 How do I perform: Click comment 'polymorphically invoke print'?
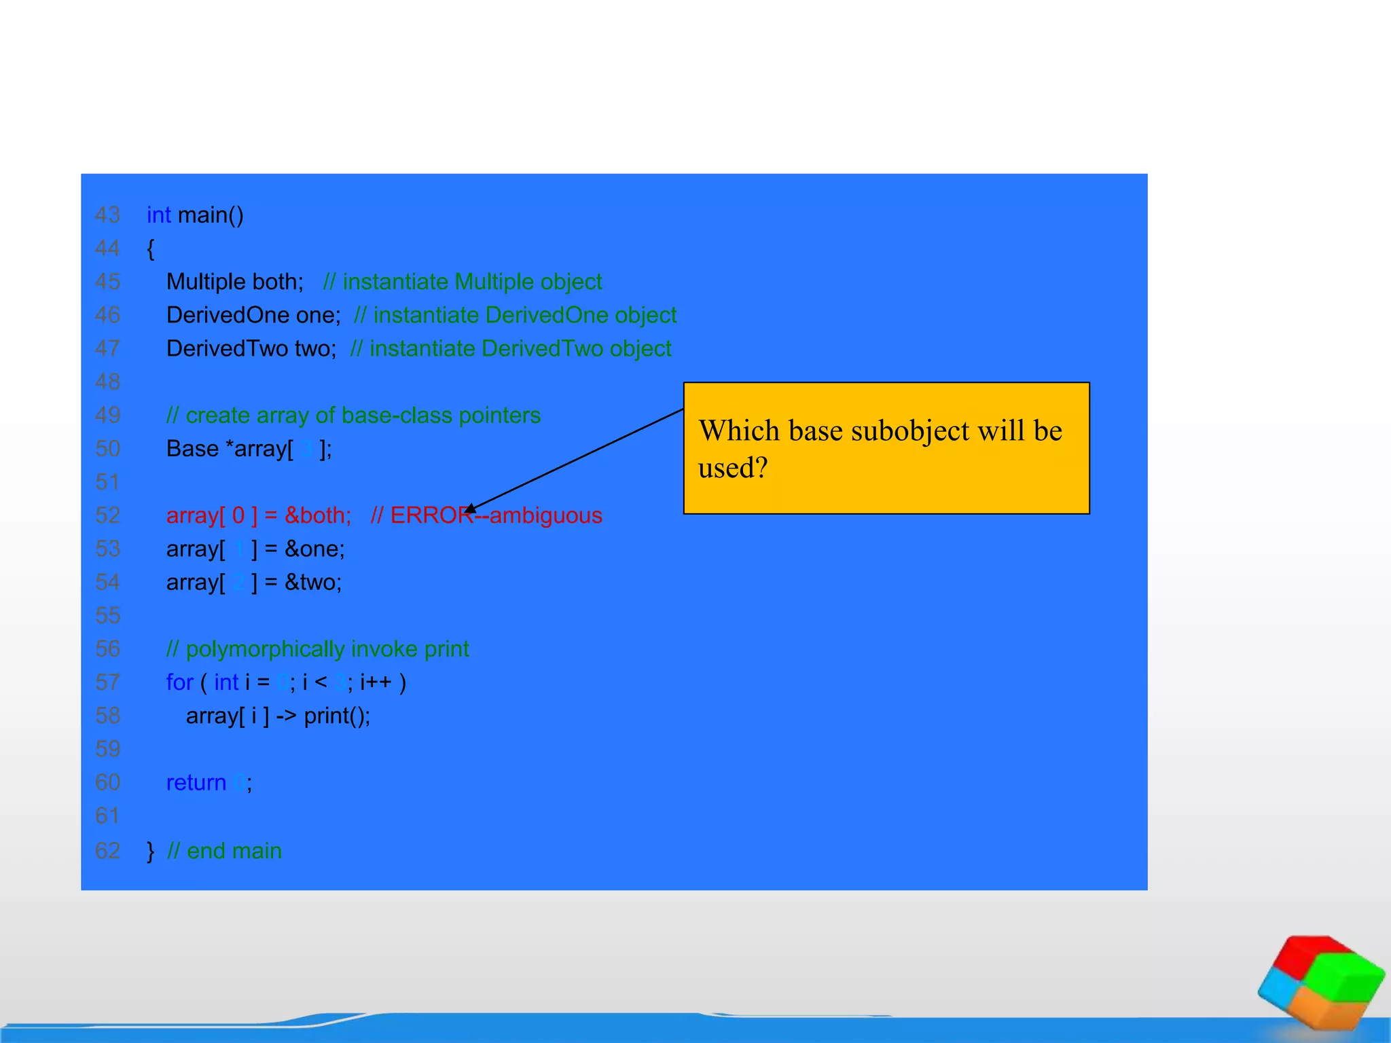coord(317,649)
